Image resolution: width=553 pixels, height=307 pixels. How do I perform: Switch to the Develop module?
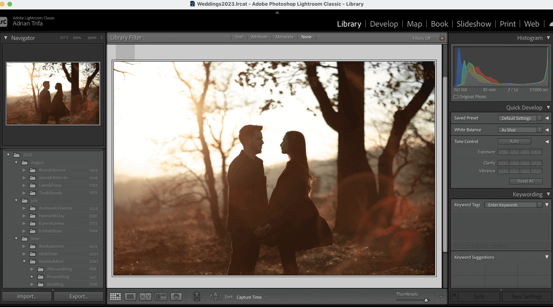384,24
